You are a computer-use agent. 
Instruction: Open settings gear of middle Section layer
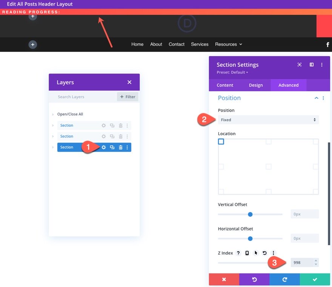pyautogui.click(x=103, y=136)
